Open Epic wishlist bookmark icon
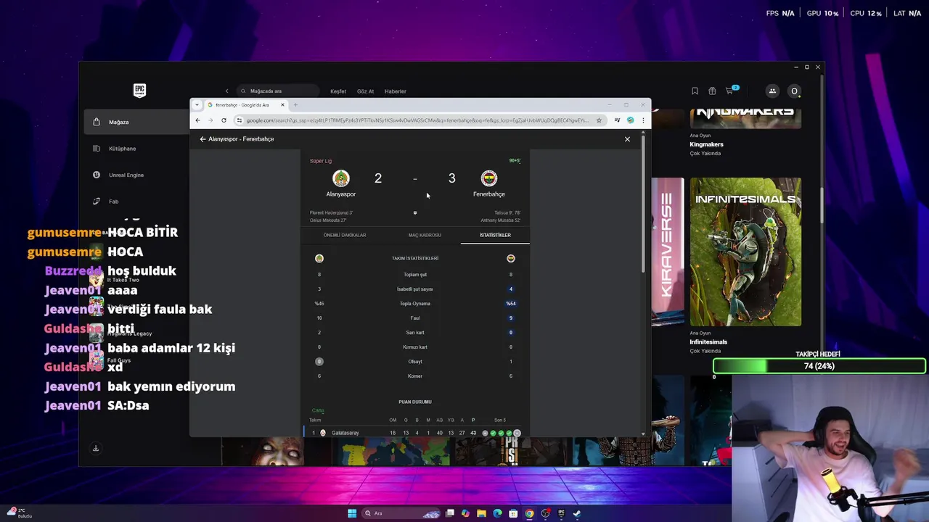This screenshot has height=522, width=929. 695,91
